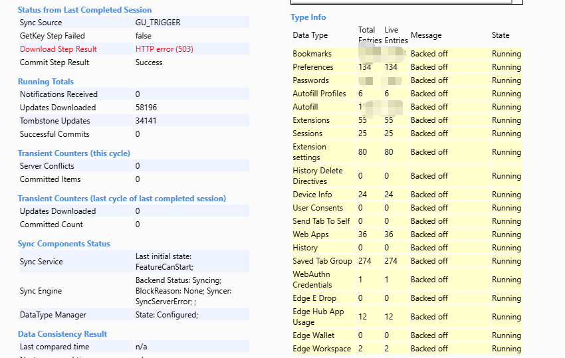
Task: Click 'Backed off' message in Sessions row
Action: click(x=429, y=134)
